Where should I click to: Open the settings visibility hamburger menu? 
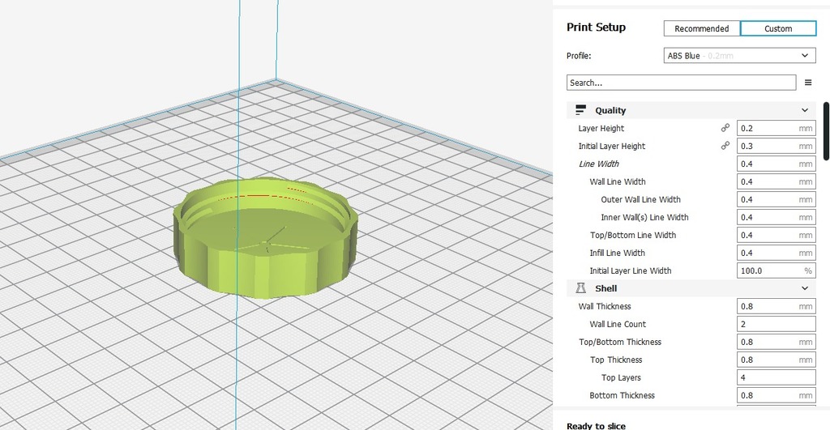[808, 83]
